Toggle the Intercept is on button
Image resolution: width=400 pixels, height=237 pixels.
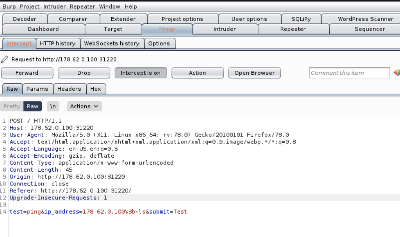(141, 73)
